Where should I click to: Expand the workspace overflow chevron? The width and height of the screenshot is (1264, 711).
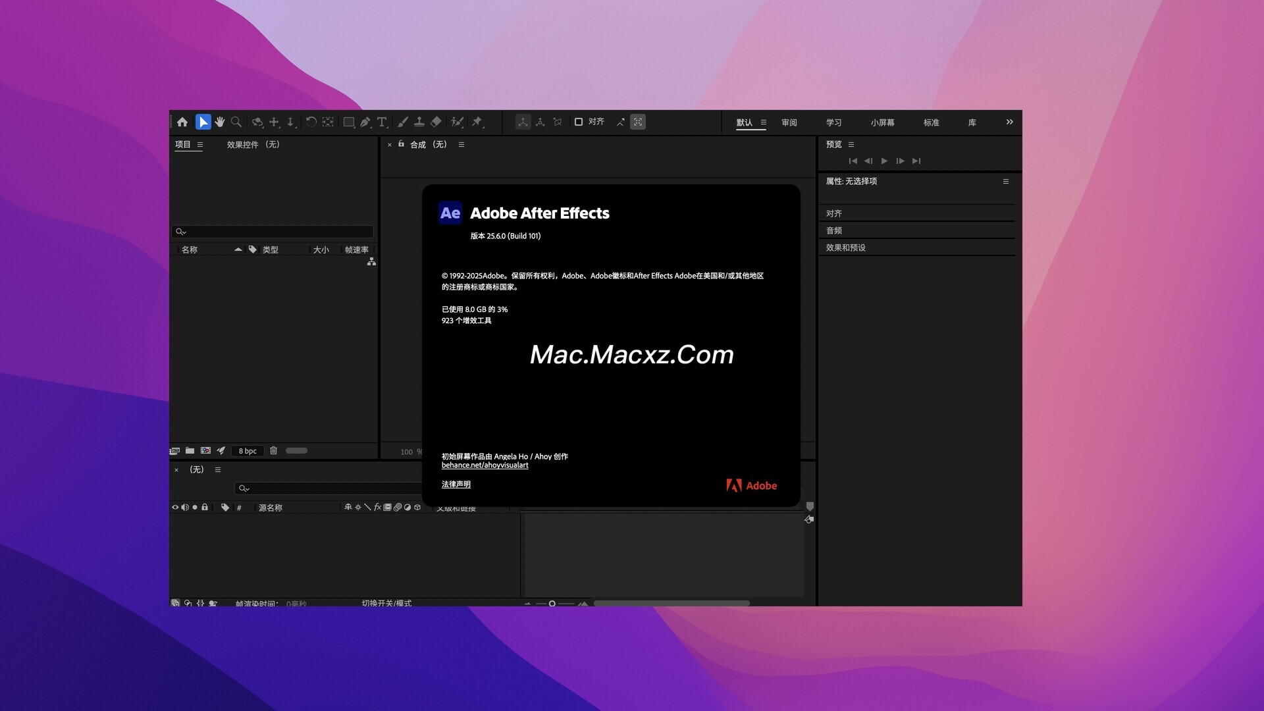[x=1009, y=122]
